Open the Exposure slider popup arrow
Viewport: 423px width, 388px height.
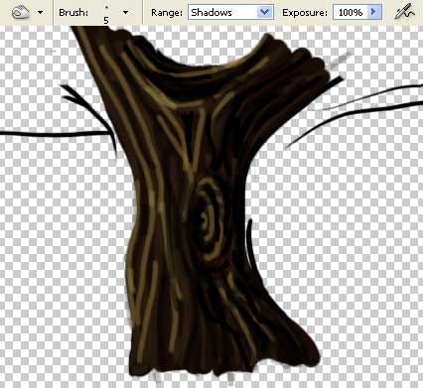[x=374, y=12]
